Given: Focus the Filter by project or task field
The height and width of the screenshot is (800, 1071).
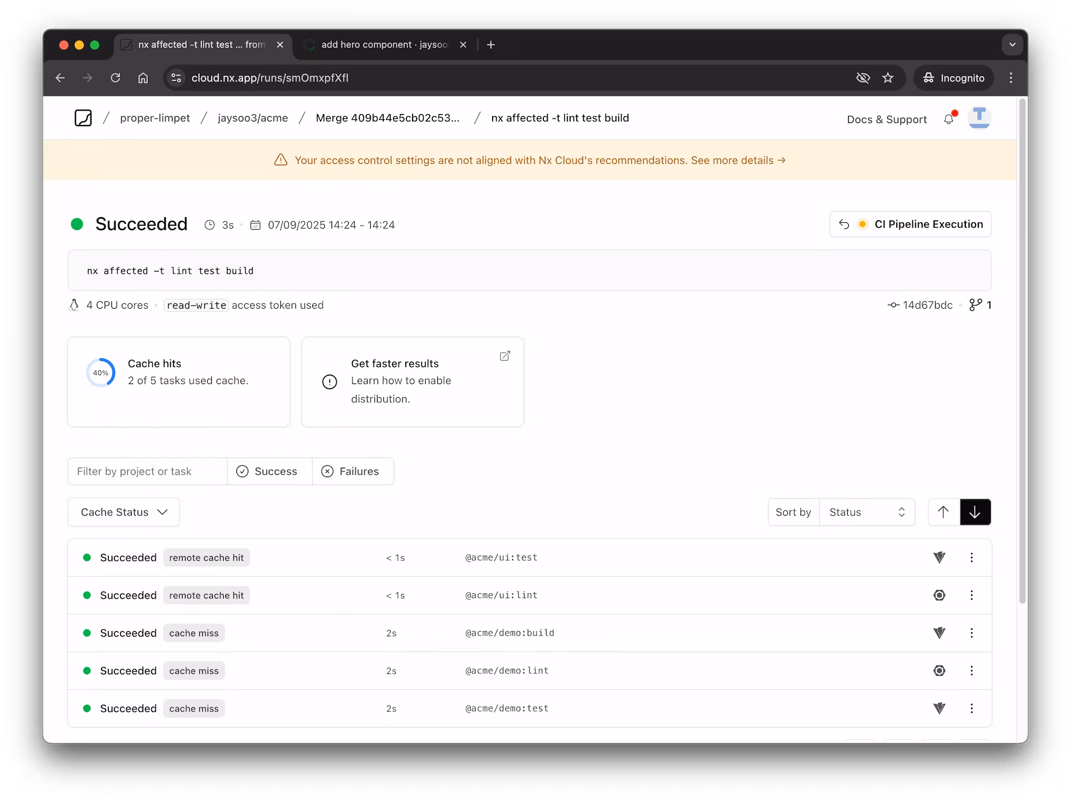Looking at the screenshot, I should point(147,471).
